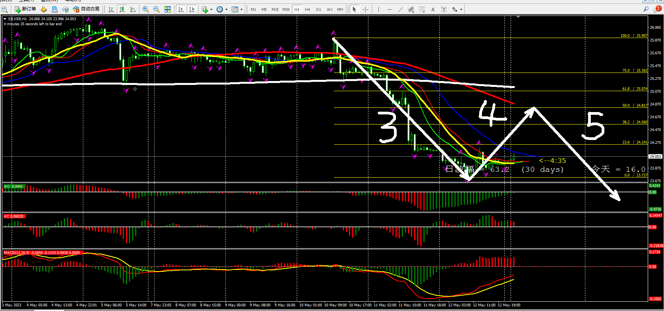Click the 新订单 New Order button
The image size is (664, 311).
[x=26, y=9]
